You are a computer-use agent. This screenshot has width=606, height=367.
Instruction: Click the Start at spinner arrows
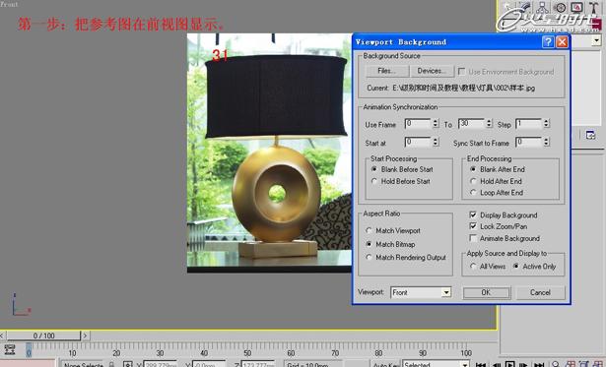(436, 142)
